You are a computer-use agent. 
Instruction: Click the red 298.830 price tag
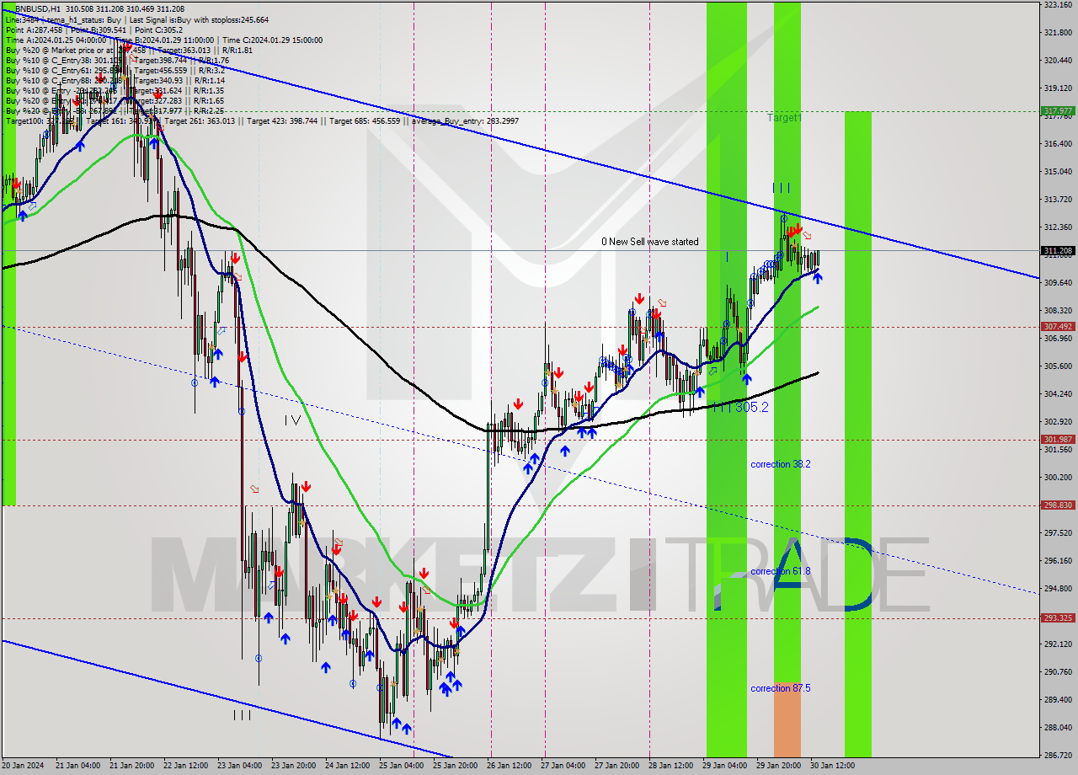[x=1058, y=505]
